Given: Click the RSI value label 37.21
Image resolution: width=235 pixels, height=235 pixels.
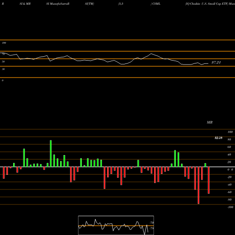Looking at the screenshot, I should pyautogui.click(x=216, y=63).
